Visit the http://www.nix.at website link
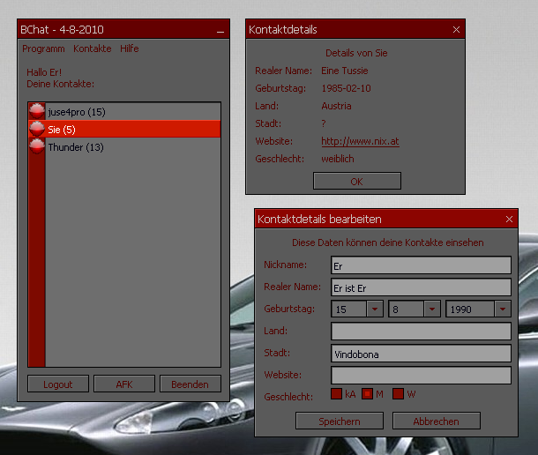 pos(360,141)
